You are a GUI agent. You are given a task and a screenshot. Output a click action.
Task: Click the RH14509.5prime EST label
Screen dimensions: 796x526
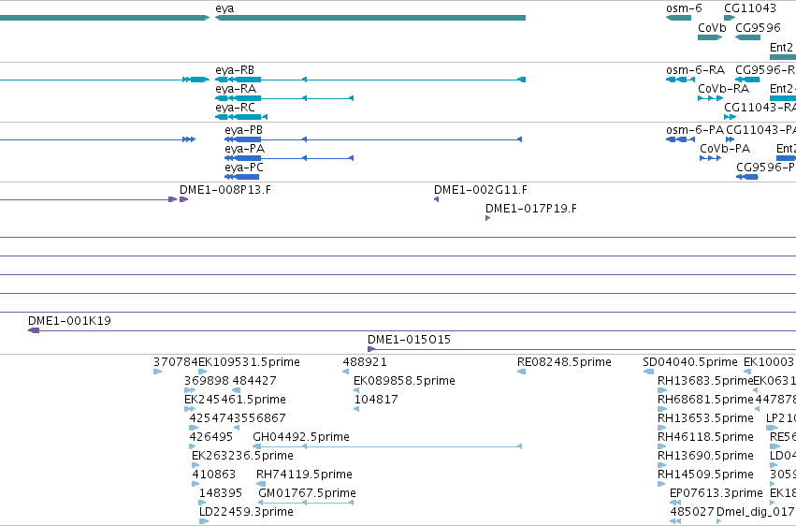pyautogui.click(x=705, y=475)
